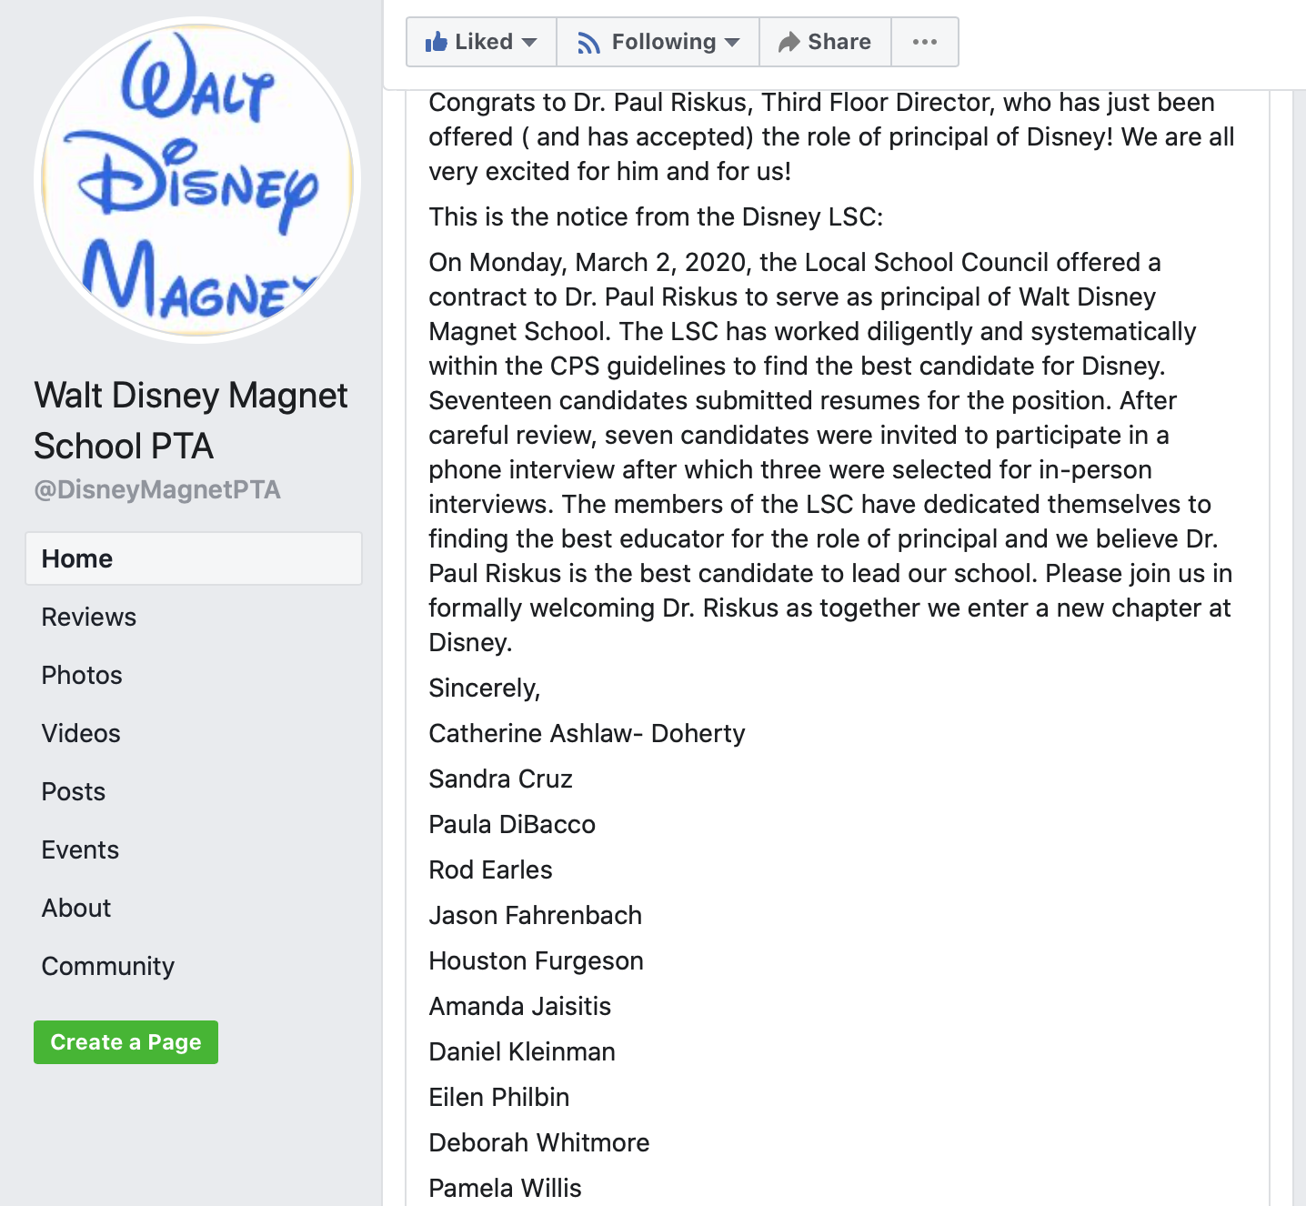Open the Reviews section
This screenshot has width=1306, height=1206.
point(89,617)
